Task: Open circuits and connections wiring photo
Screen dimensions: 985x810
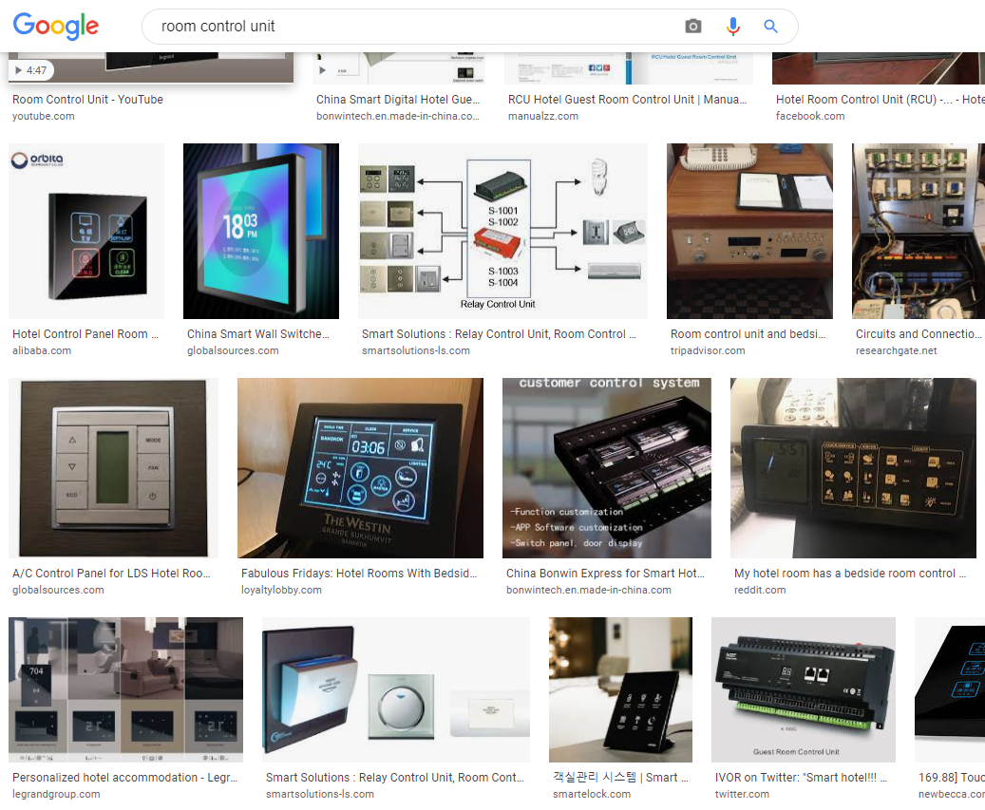Action: [919, 231]
